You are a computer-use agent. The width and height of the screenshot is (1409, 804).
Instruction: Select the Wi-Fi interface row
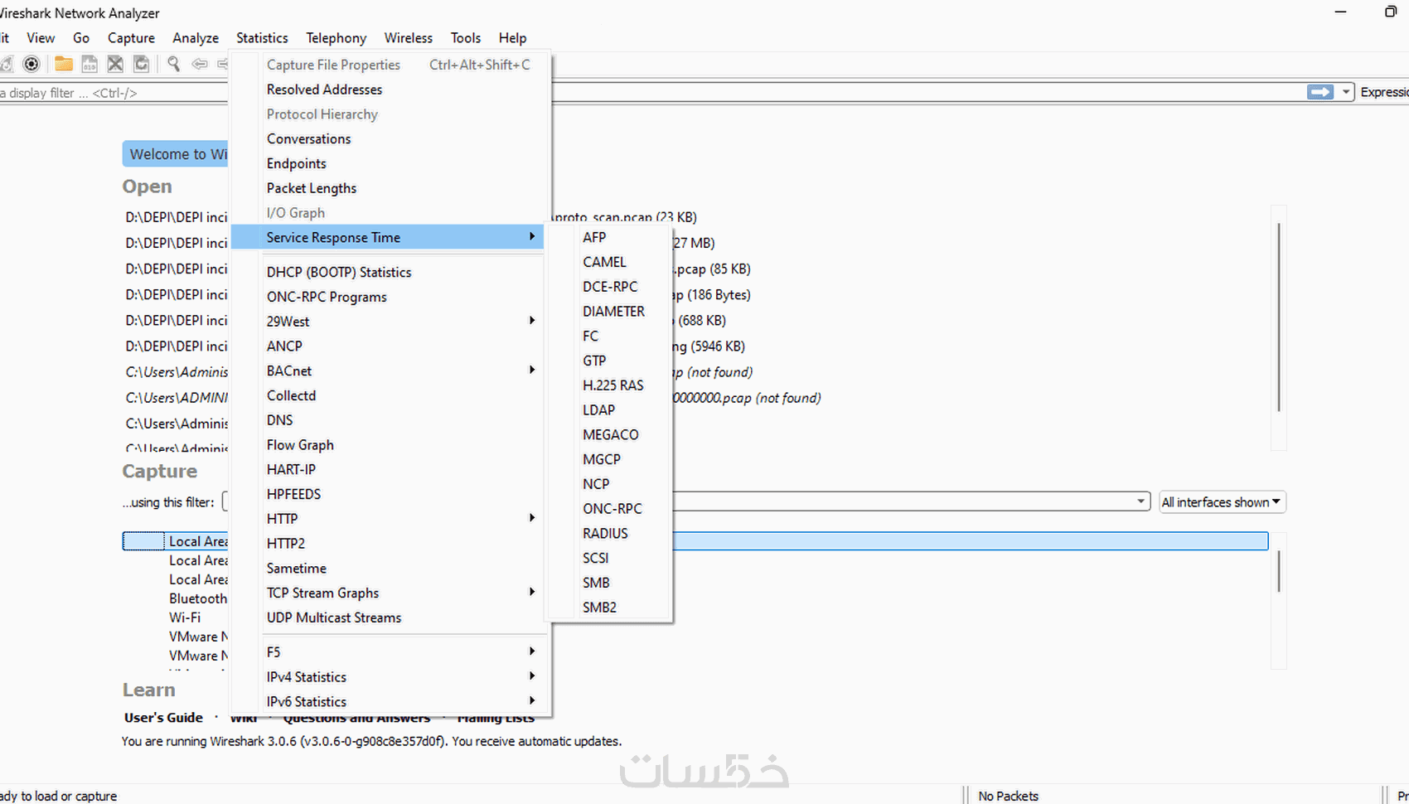[x=185, y=618]
